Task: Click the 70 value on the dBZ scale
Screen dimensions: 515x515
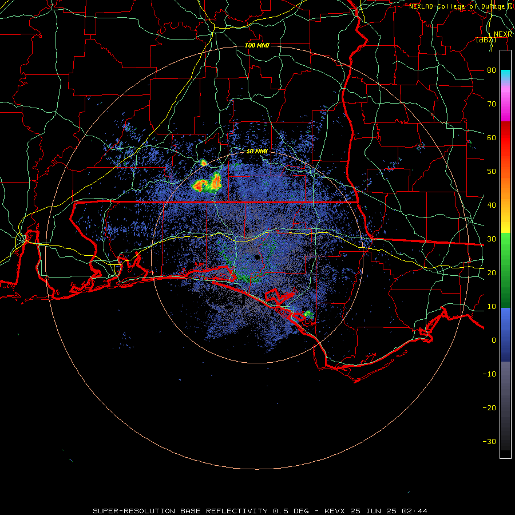Action: point(492,104)
